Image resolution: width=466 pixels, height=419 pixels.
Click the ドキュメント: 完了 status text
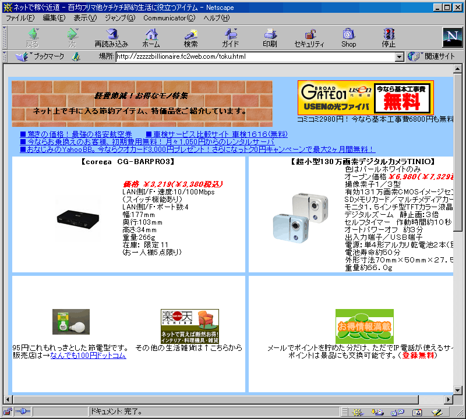[116, 411]
